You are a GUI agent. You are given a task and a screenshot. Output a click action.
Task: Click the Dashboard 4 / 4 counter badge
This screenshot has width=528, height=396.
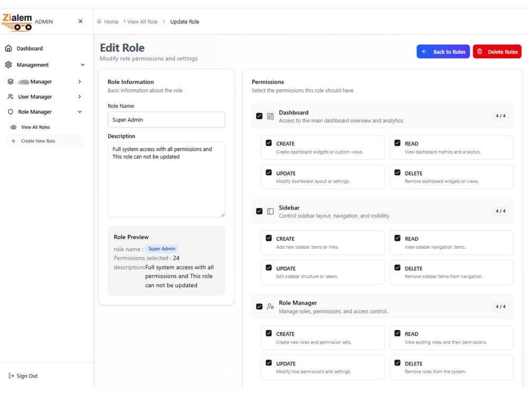pos(501,116)
